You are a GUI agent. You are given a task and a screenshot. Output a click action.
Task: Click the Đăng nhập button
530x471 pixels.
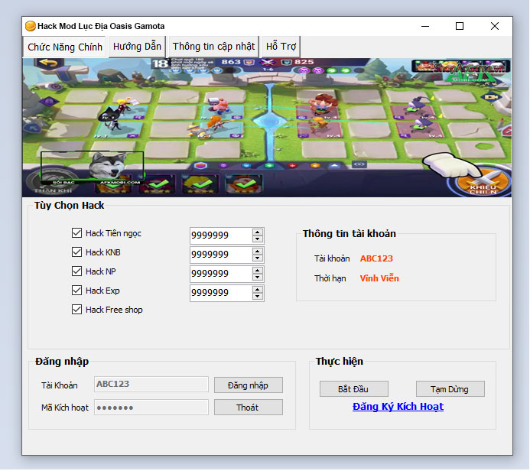click(249, 385)
